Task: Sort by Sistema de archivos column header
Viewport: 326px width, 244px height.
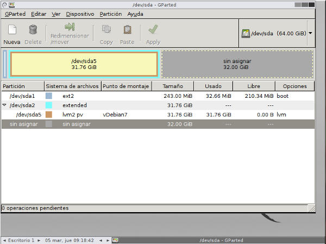Action: [72, 86]
